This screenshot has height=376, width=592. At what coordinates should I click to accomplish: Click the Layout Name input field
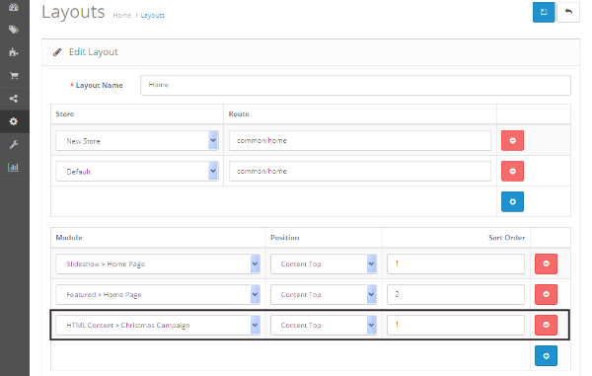point(355,85)
